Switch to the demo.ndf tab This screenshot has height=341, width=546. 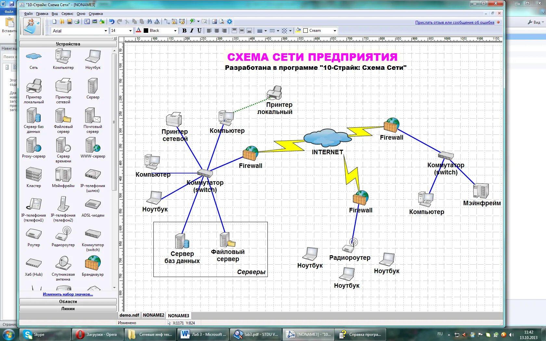pyautogui.click(x=129, y=315)
